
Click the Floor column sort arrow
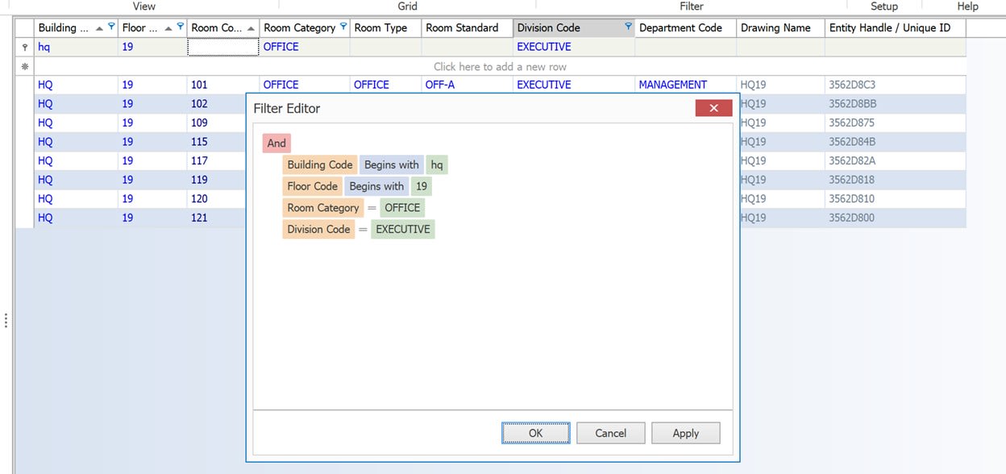coord(168,28)
